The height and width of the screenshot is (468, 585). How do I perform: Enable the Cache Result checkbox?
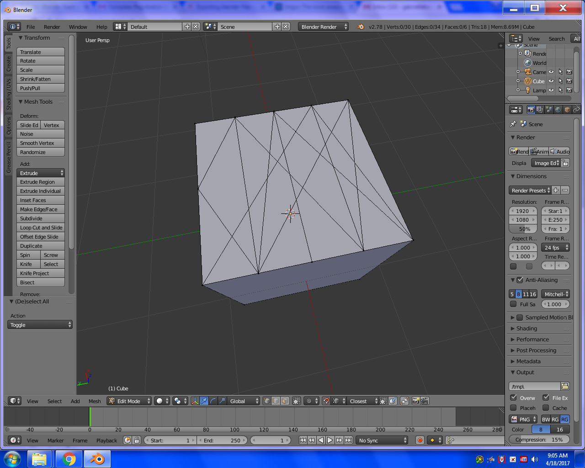click(546, 408)
